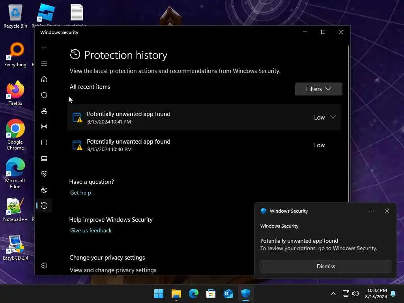Click the warning app icon on 10:41 PM entry

77,118
